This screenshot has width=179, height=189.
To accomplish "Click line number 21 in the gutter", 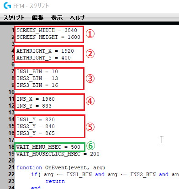I will click(x=11, y=167).
